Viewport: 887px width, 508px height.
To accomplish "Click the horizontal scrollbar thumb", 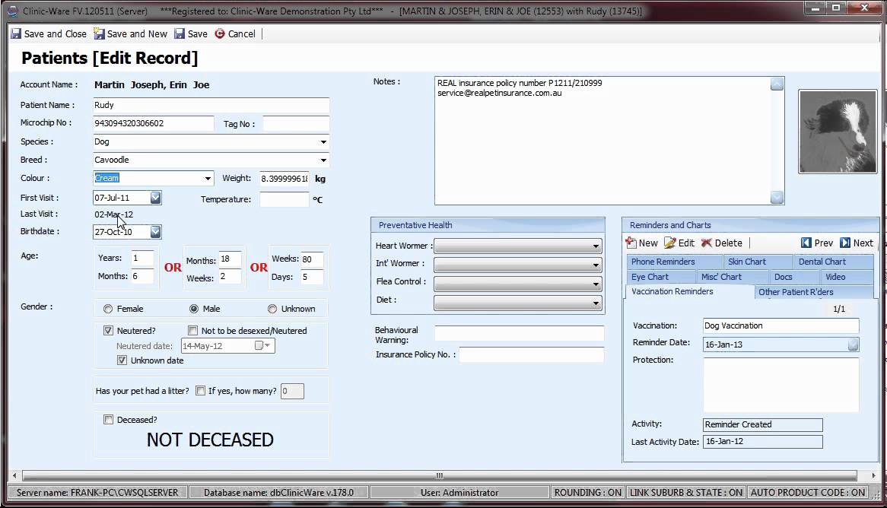I will click(x=440, y=476).
